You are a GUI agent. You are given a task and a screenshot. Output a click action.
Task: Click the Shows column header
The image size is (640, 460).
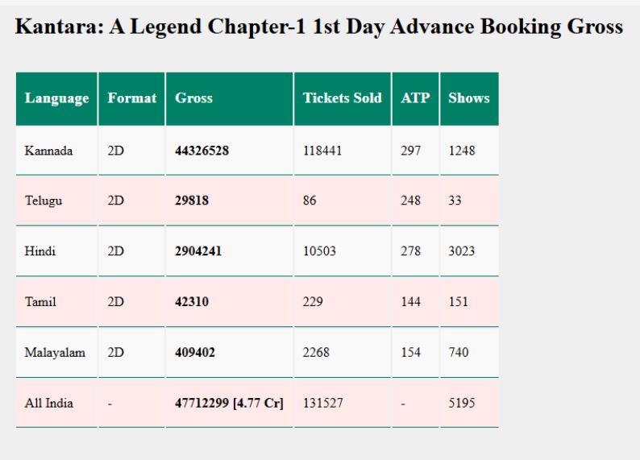tap(469, 98)
